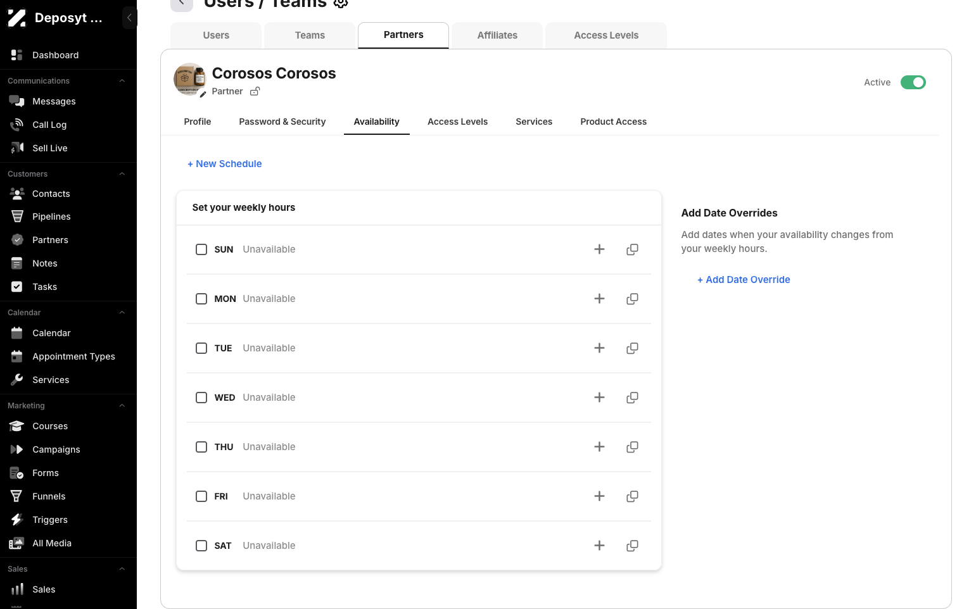Image resolution: width=976 pixels, height=609 pixels.
Task: Copy FRI hours to other days
Action: tap(632, 496)
